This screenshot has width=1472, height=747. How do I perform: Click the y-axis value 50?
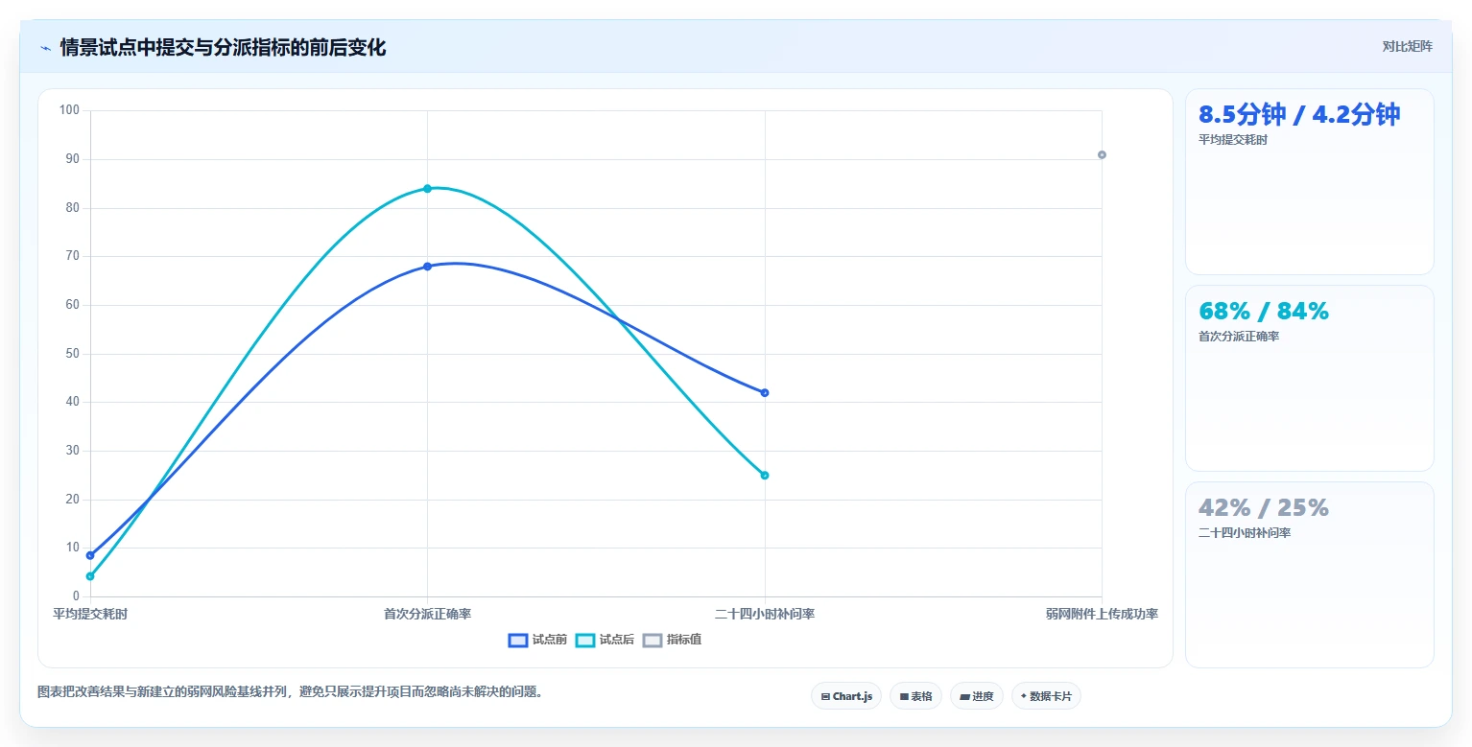pos(73,354)
